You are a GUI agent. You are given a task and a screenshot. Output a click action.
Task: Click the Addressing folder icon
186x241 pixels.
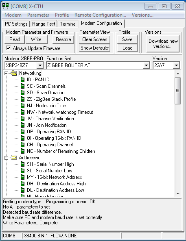14,158
